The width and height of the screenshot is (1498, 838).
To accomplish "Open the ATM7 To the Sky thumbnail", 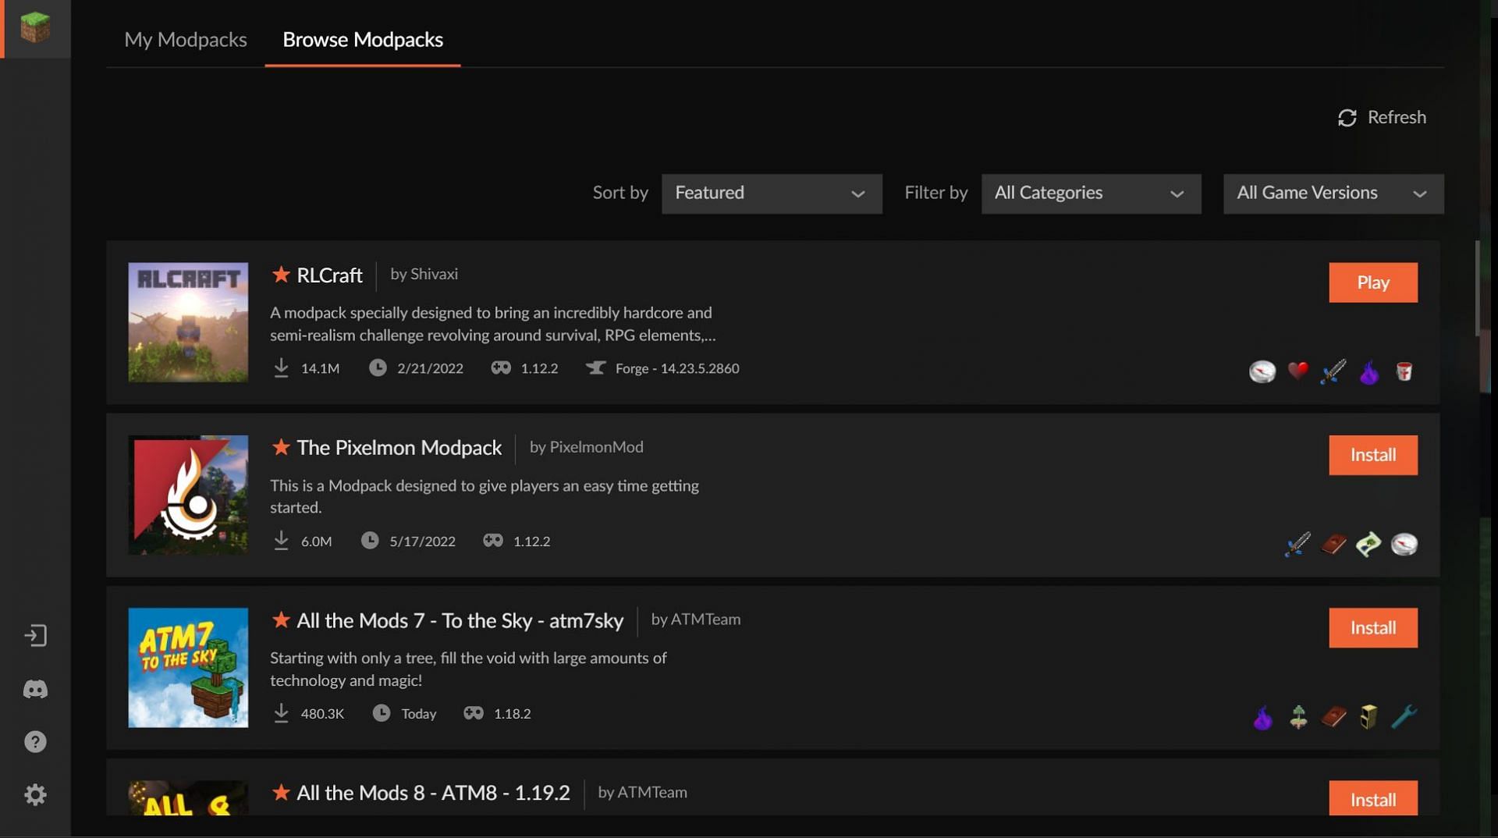I will [x=188, y=668].
